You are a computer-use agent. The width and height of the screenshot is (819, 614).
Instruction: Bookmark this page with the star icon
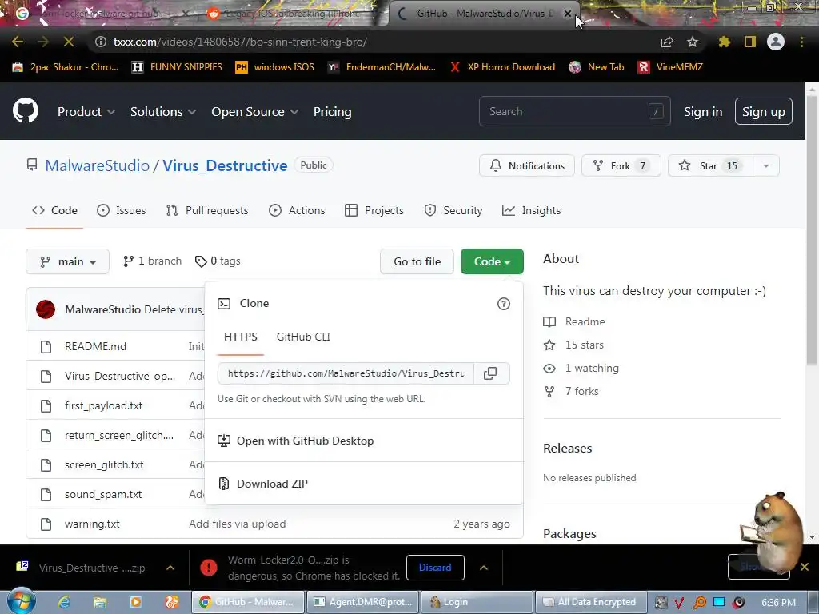coord(692,42)
